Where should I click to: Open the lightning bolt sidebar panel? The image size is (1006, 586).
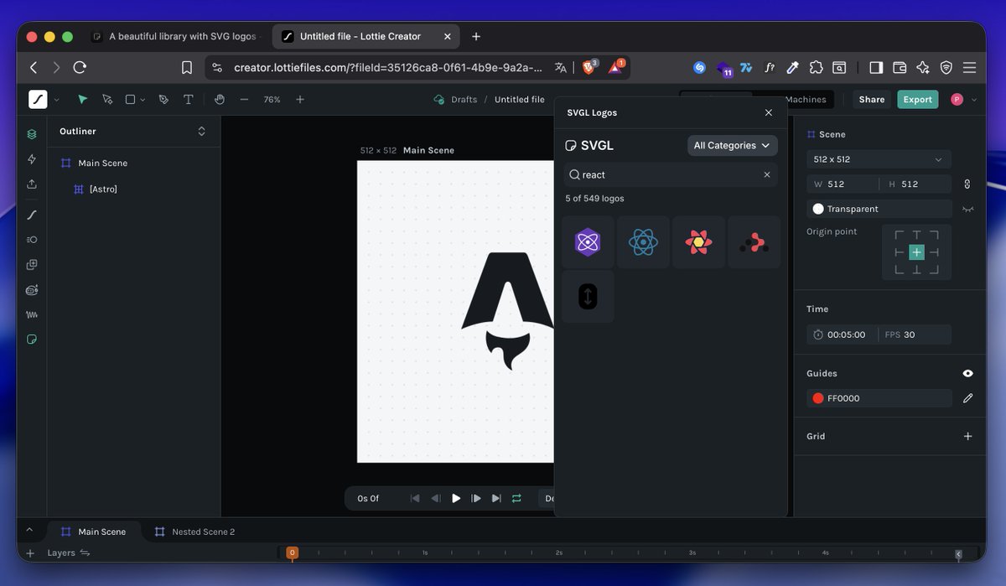[x=32, y=159]
